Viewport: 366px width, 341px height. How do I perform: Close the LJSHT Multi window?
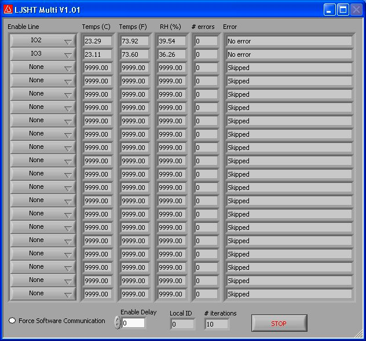[x=356, y=9]
